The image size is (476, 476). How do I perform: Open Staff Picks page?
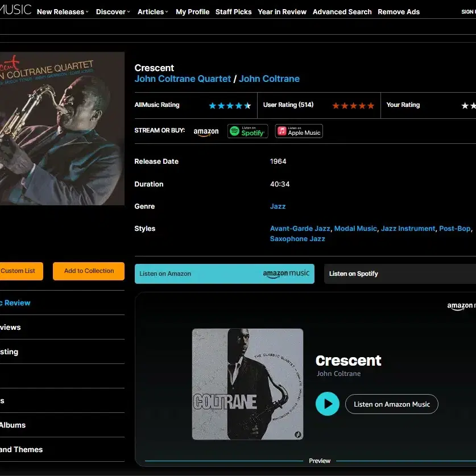[233, 12]
